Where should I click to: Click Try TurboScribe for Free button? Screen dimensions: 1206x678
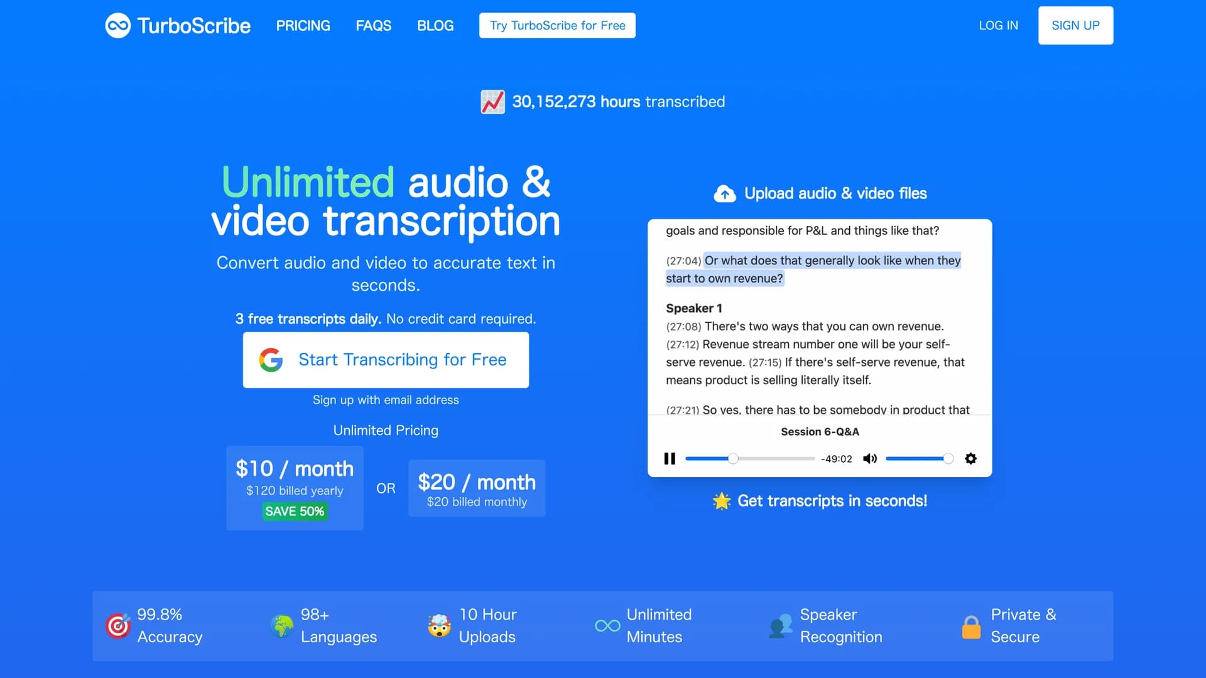(x=557, y=26)
